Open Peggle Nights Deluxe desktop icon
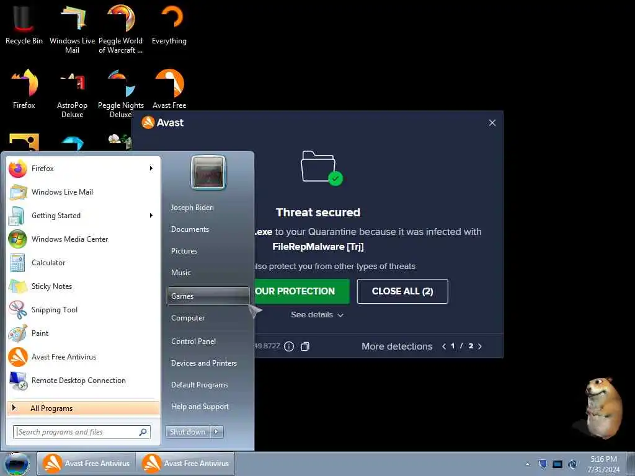Image resolution: width=635 pixels, height=476 pixels. click(x=121, y=94)
